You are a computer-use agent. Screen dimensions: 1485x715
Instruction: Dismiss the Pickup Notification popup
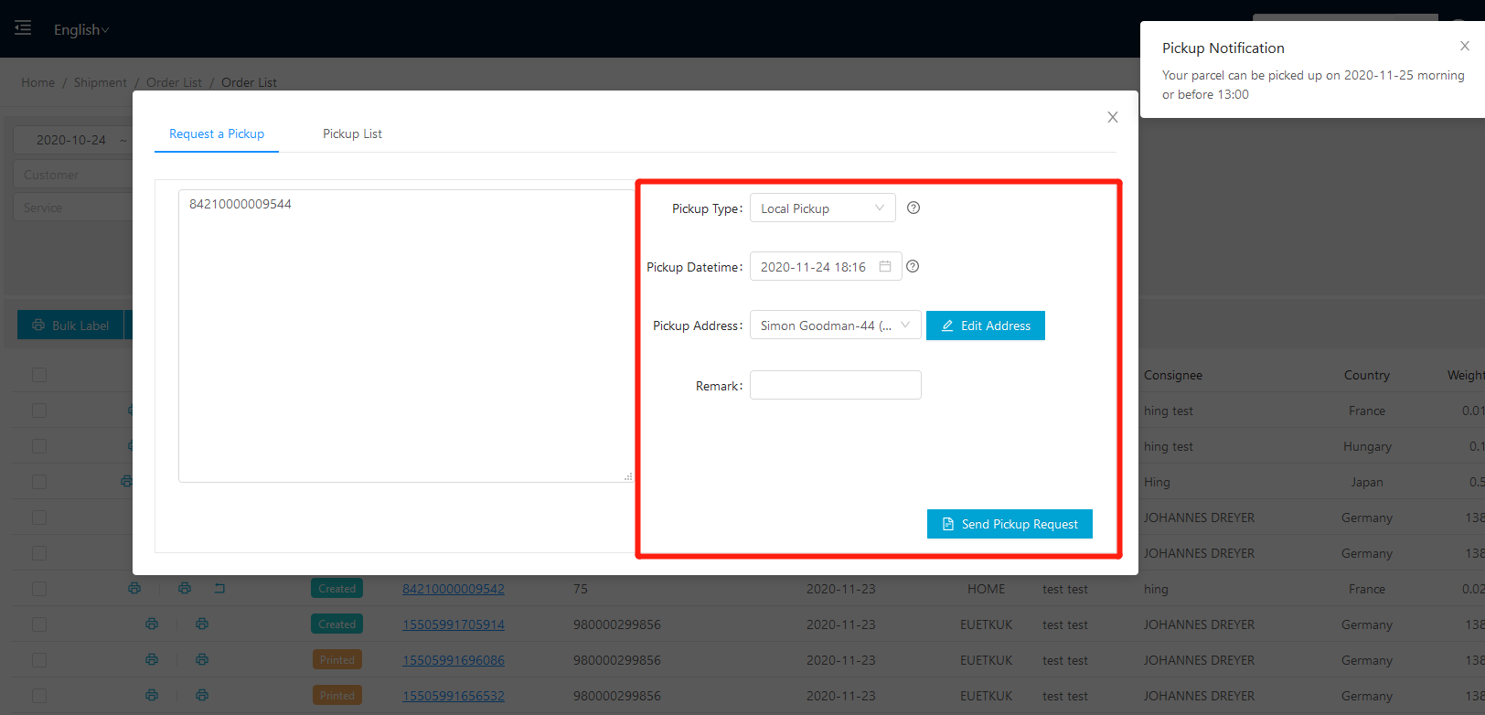pos(1464,47)
